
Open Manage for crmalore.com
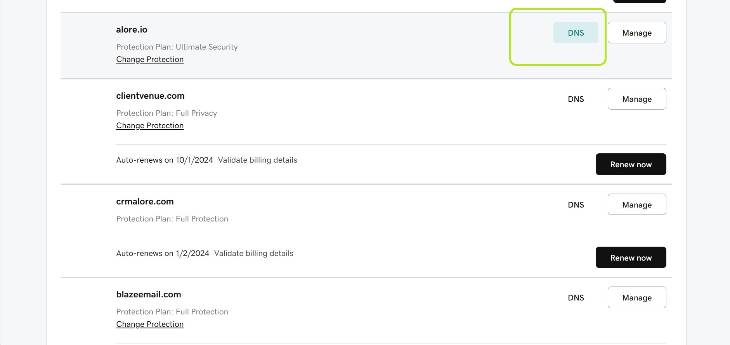[636, 204]
